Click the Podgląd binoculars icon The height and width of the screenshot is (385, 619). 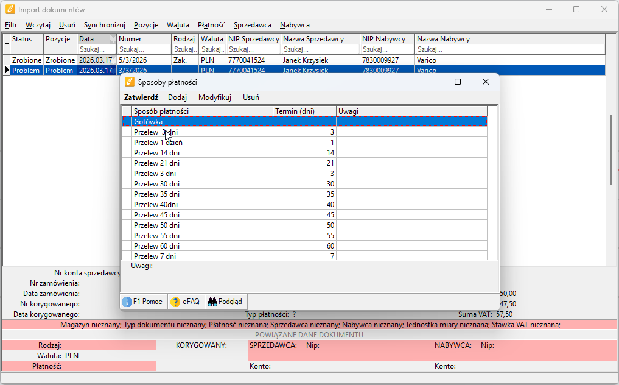point(212,302)
